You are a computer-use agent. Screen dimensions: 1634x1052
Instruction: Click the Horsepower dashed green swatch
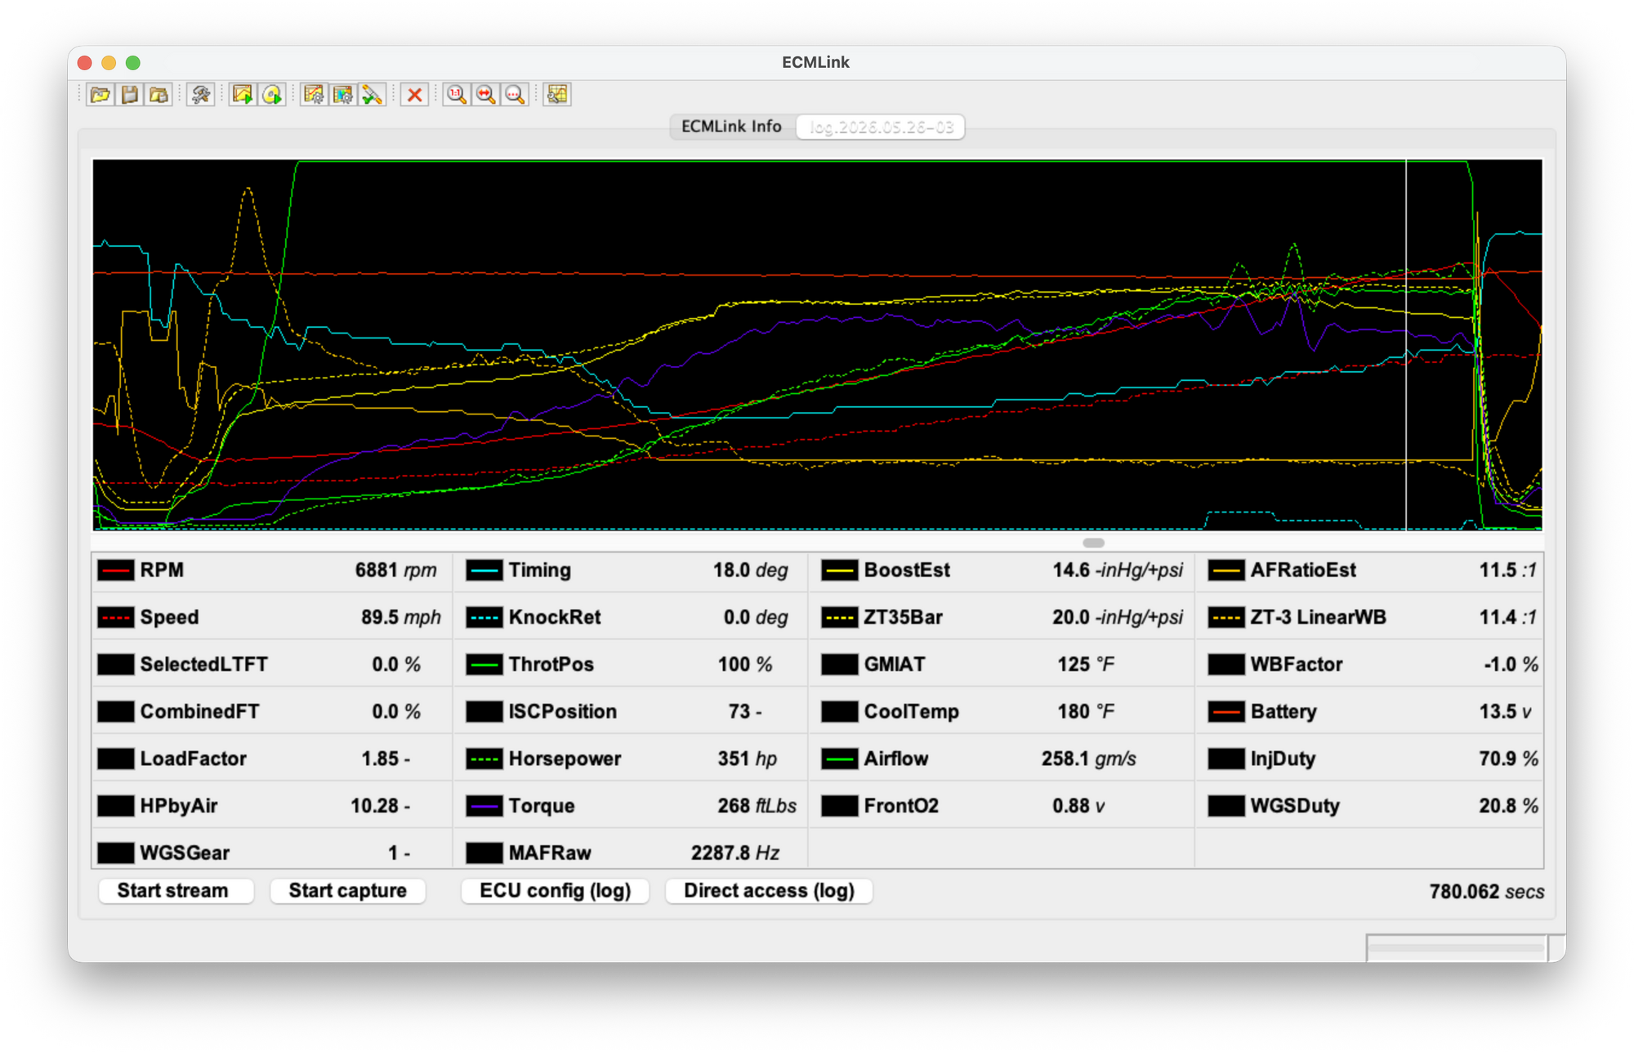484,759
